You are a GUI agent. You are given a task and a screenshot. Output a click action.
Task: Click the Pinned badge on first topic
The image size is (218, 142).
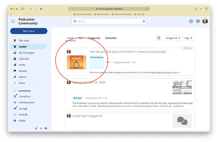click(187, 48)
